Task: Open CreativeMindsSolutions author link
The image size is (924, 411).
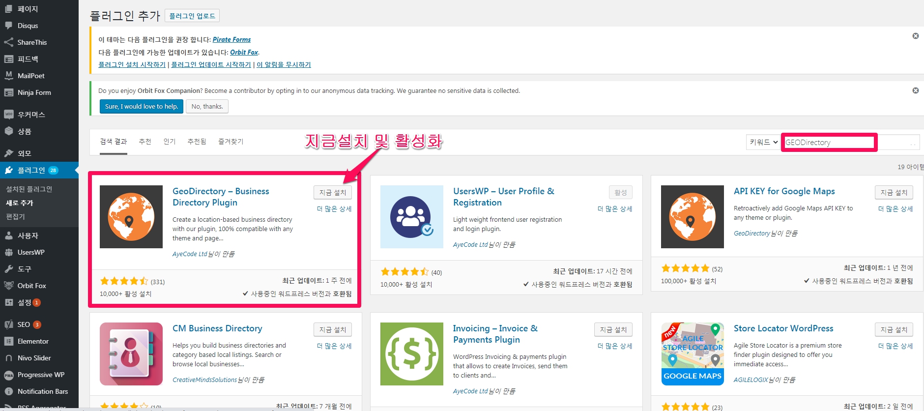Action: [204, 380]
